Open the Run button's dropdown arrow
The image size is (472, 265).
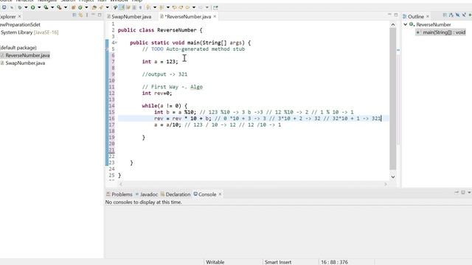coord(39,7)
